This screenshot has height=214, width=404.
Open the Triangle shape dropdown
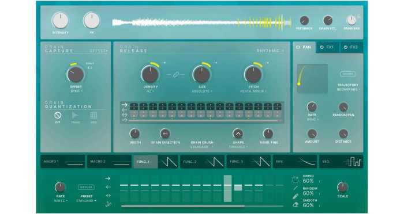point(238,147)
